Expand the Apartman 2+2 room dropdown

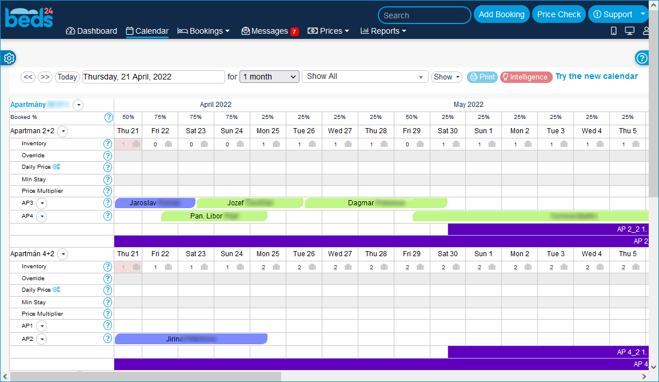(x=63, y=132)
